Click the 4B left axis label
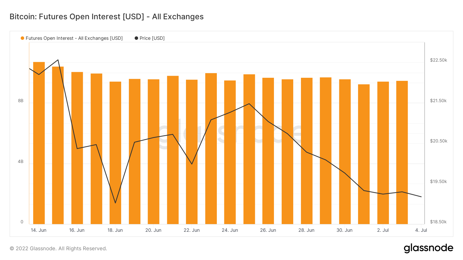Image resolution: width=463 pixels, height=260 pixels. click(x=21, y=162)
